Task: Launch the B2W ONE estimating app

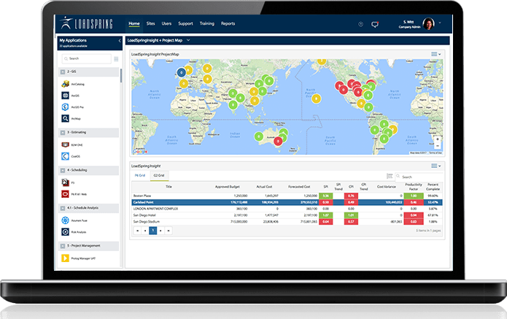Action: (72, 145)
